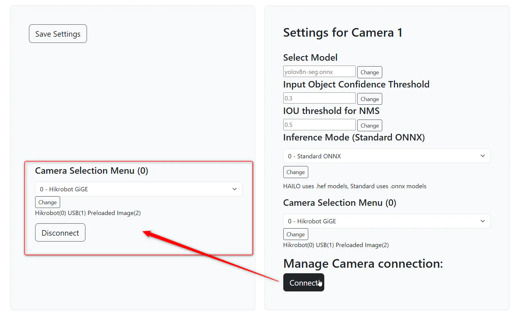Click chevron arrow of Inference Mode dropdown
This screenshot has width=516, height=313.
(483, 156)
